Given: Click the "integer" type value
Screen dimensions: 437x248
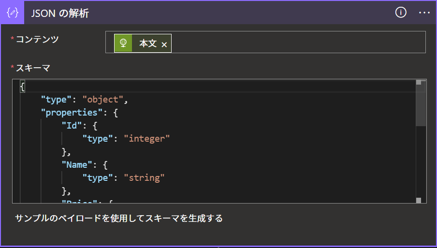Looking at the screenshot, I should (x=146, y=138).
